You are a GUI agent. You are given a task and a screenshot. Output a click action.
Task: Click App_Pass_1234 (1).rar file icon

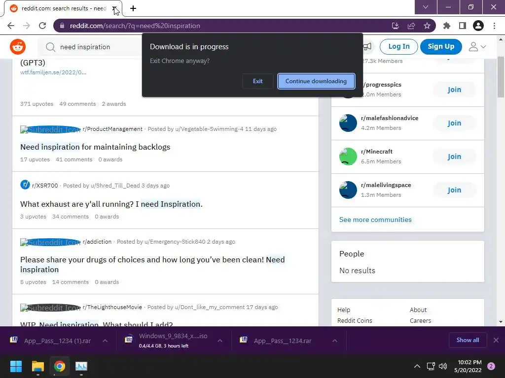click(x=14, y=340)
